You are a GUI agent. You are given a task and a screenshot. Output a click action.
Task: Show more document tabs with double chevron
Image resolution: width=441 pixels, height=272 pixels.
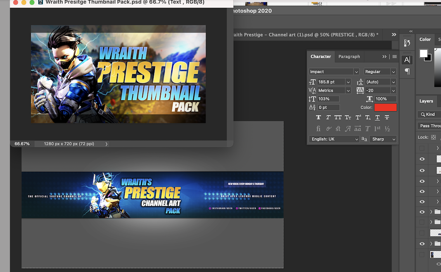(x=394, y=35)
